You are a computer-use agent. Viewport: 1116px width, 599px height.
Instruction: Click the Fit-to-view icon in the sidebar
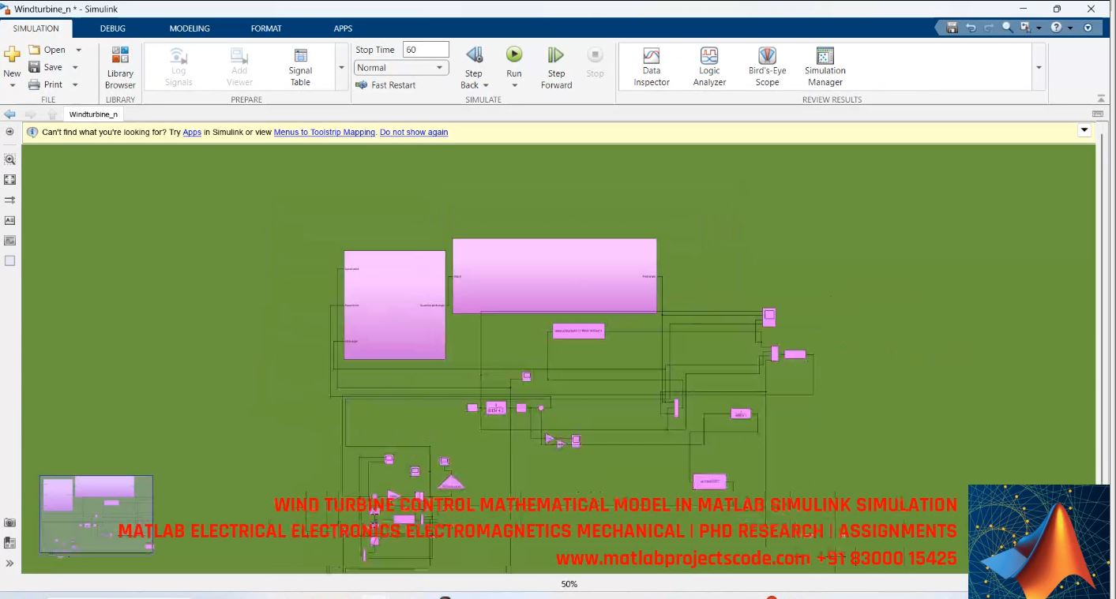[x=9, y=179]
